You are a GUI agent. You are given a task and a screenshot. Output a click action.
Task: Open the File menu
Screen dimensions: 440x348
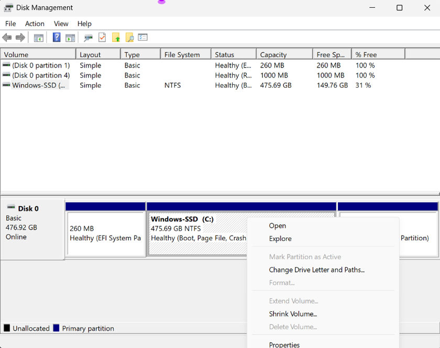coord(10,24)
